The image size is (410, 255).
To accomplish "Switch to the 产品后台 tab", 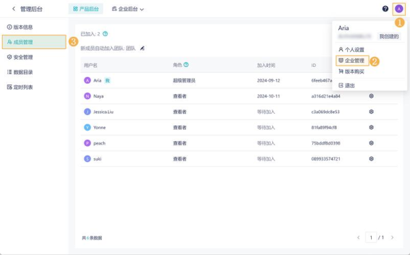I will [86, 9].
